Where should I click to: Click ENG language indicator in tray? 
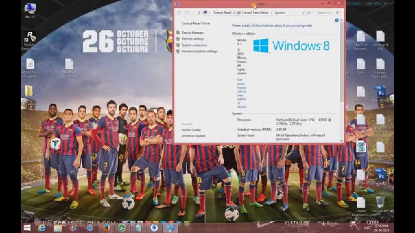click(366, 228)
